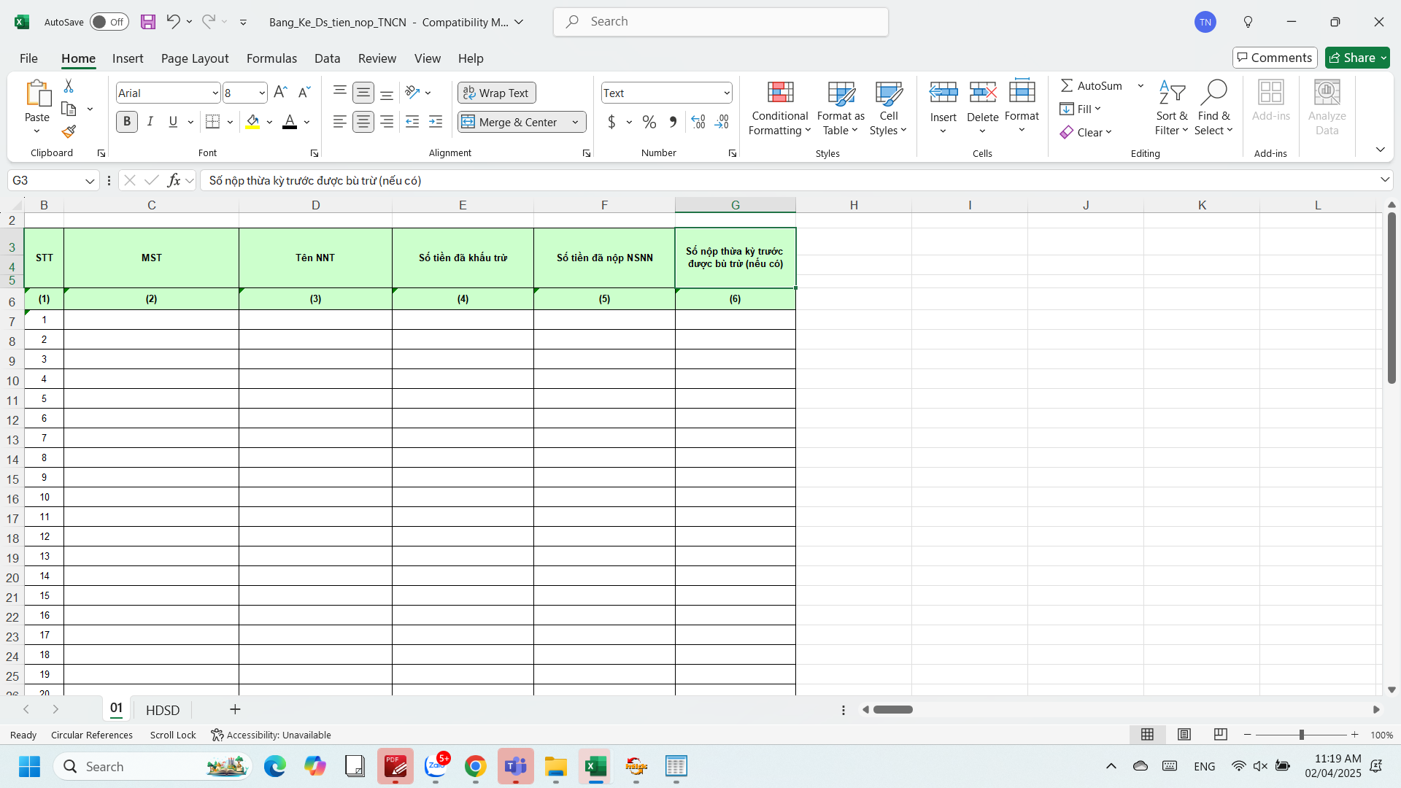1401x788 pixels.
Task: Switch to the HDSD sheet tab
Action: pyautogui.click(x=162, y=710)
